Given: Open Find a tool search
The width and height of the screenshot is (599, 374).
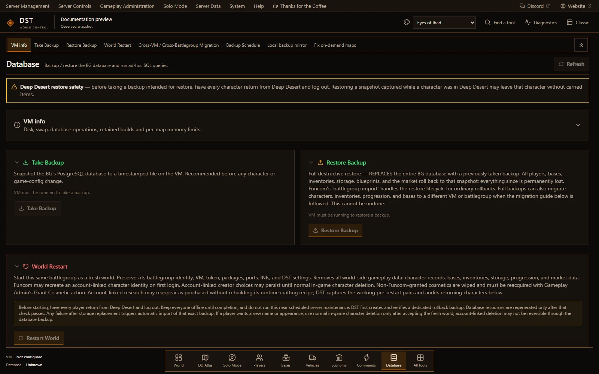Looking at the screenshot, I should pyautogui.click(x=500, y=22).
